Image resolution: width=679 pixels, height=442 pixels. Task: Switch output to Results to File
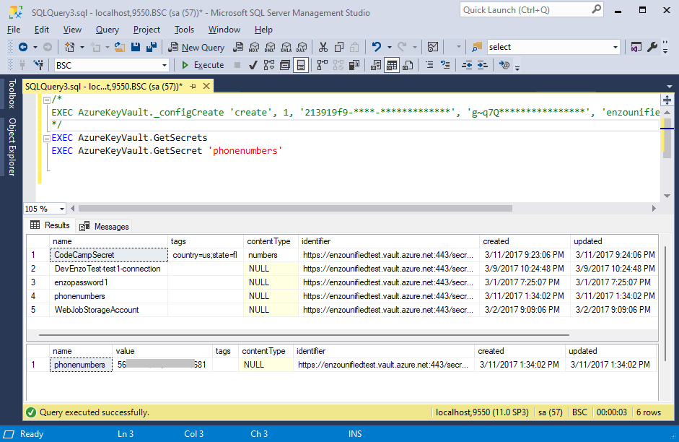tap(408, 66)
